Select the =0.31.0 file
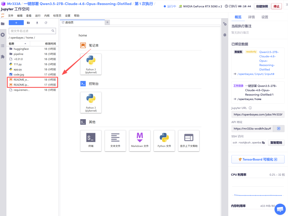 coord(32,59)
